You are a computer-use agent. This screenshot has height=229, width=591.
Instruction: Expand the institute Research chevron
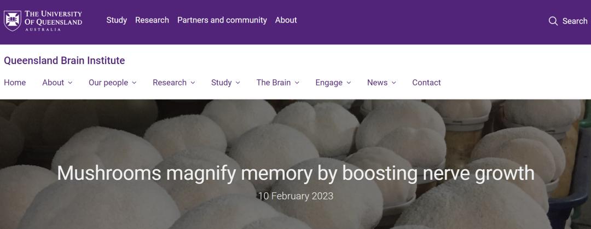(x=193, y=83)
